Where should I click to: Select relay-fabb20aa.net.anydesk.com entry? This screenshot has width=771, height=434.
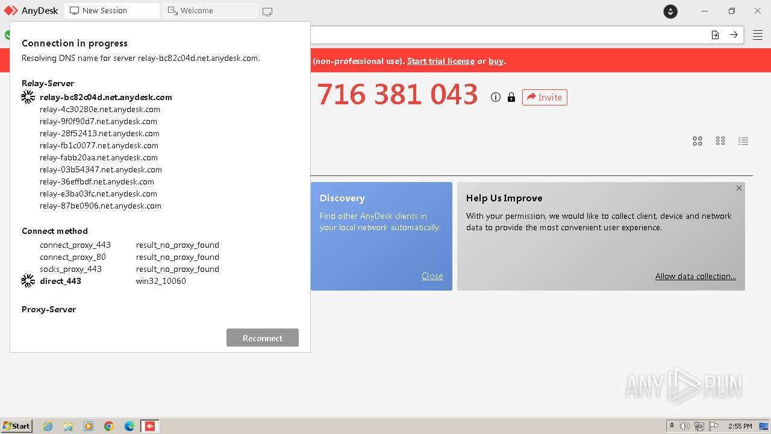coord(99,157)
